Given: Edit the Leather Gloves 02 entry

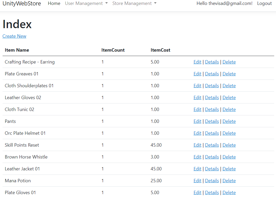Looking at the screenshot, I should [x=197, y=98].
